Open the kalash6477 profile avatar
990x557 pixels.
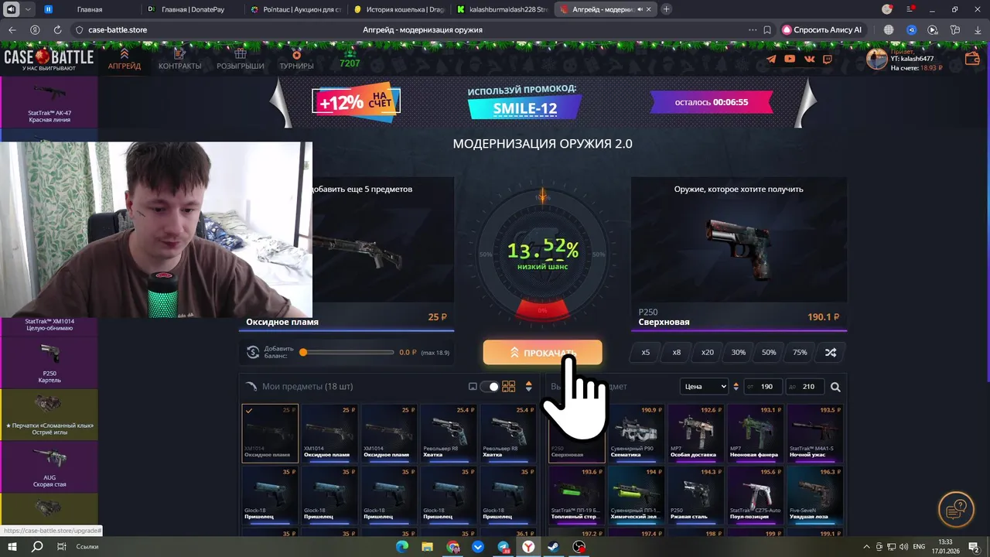(876, 59)
